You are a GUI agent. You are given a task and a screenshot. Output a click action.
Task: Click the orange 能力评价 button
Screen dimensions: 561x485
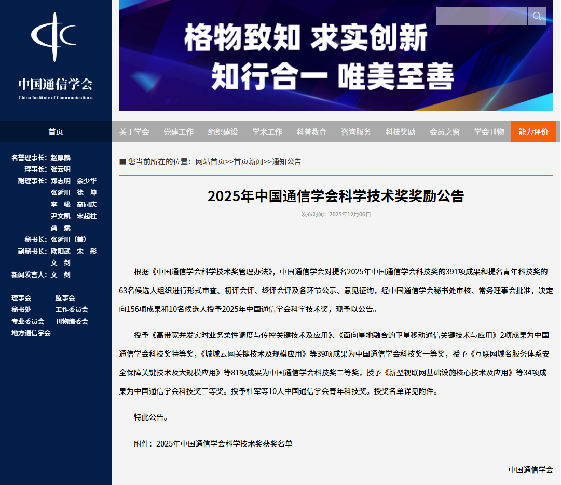[x=533, y=132]
